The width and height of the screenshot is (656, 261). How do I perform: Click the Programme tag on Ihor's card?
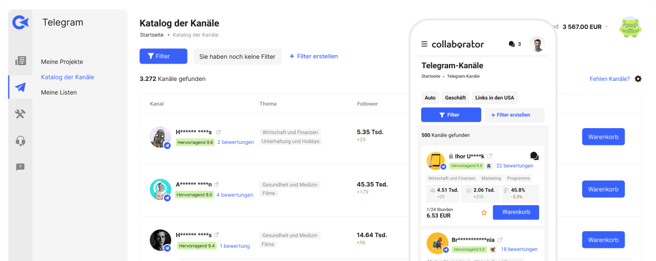click(x=519, y=179)
